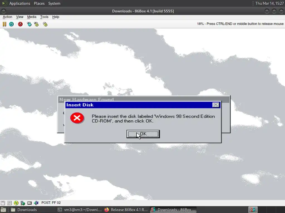Click the gray drive icon beside sound icon
Screen dimensions: 285x213
tap(30, 203)
